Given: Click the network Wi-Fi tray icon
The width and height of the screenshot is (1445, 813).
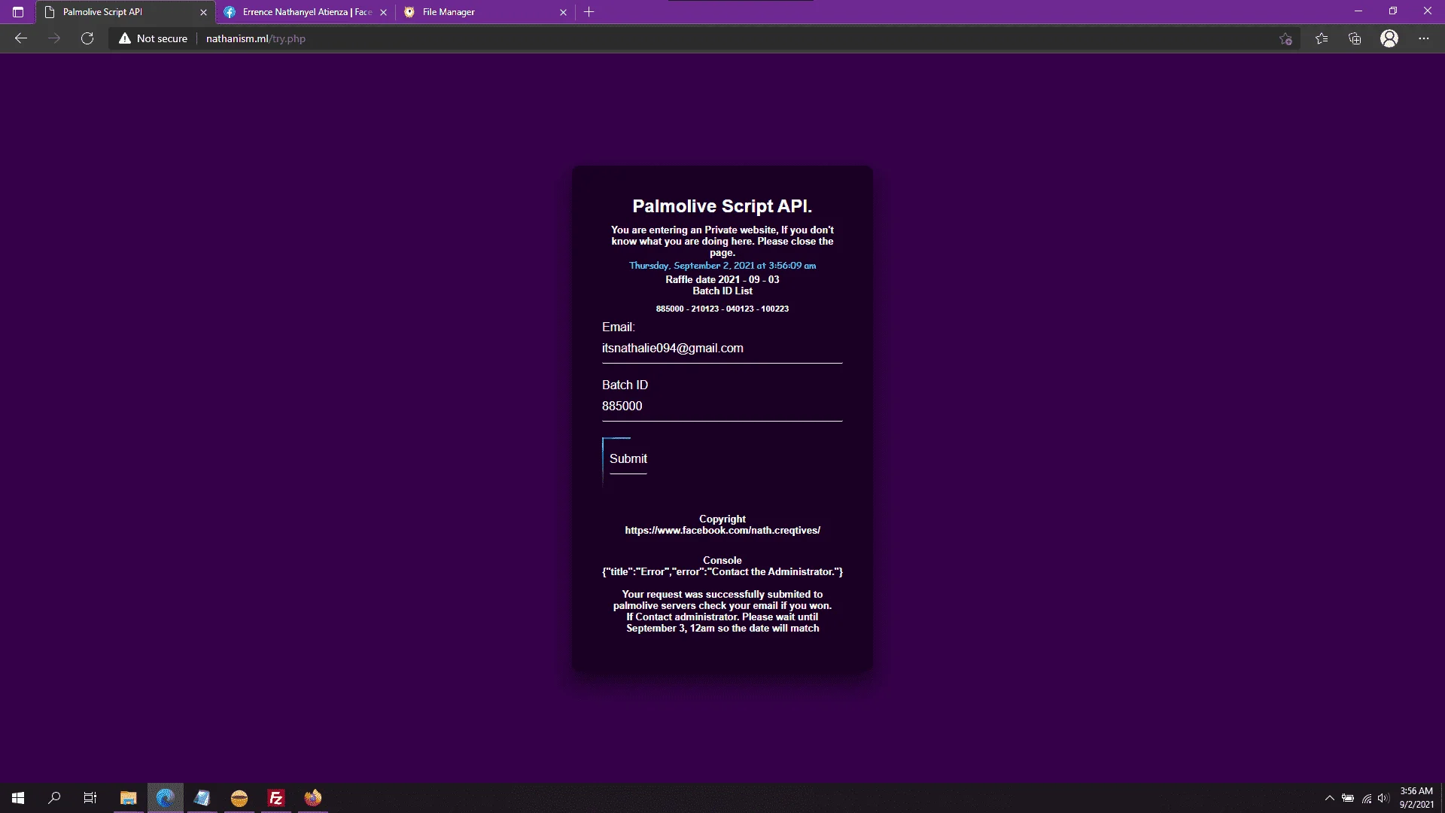Looking at the screenshot, I should [1367, 798].
